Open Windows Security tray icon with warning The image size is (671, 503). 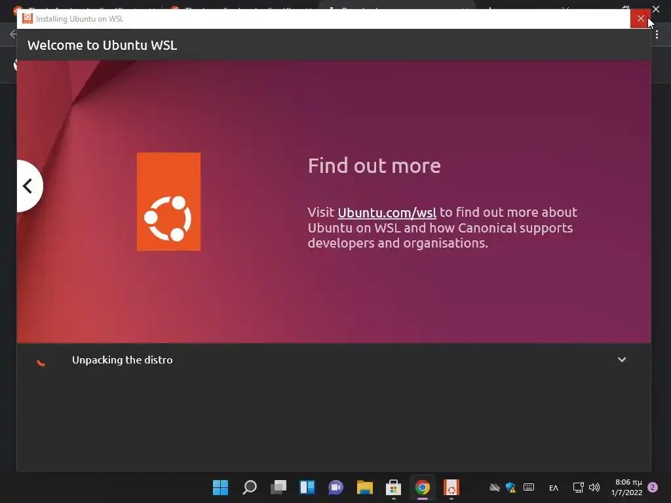[x=510, y=487]
